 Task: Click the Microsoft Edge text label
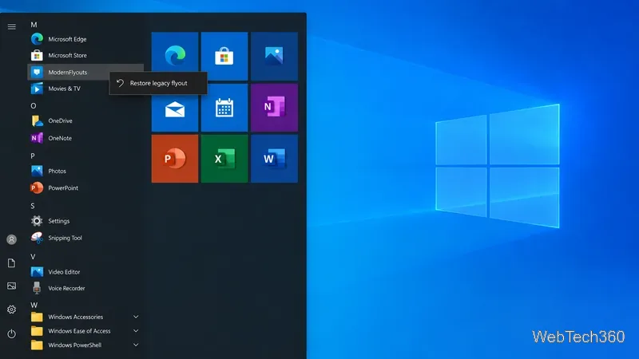tap(67, 39)
